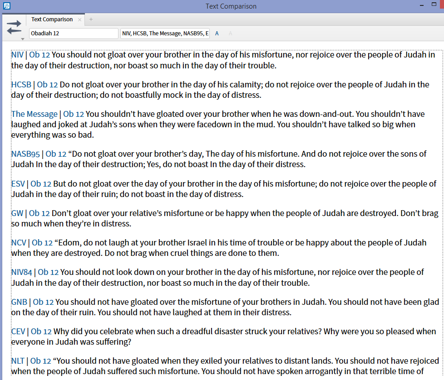Image resolution: width=444 pixels, height=380 pixels.
Task: Click the faded A text size icon
Action: [x=231, y=34]
